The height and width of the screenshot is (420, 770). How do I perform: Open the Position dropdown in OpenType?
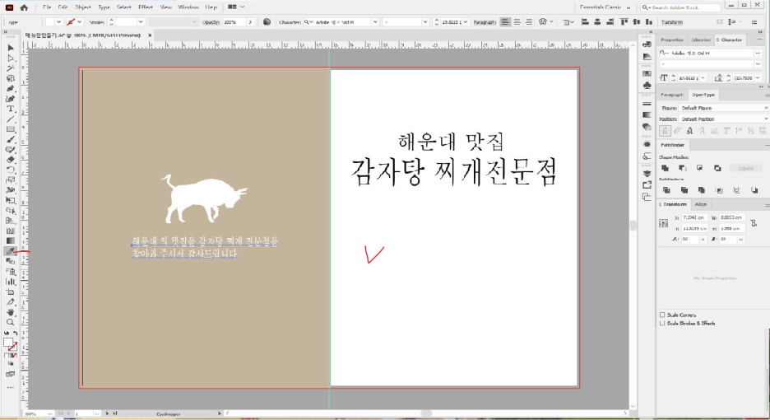[724, 119]
